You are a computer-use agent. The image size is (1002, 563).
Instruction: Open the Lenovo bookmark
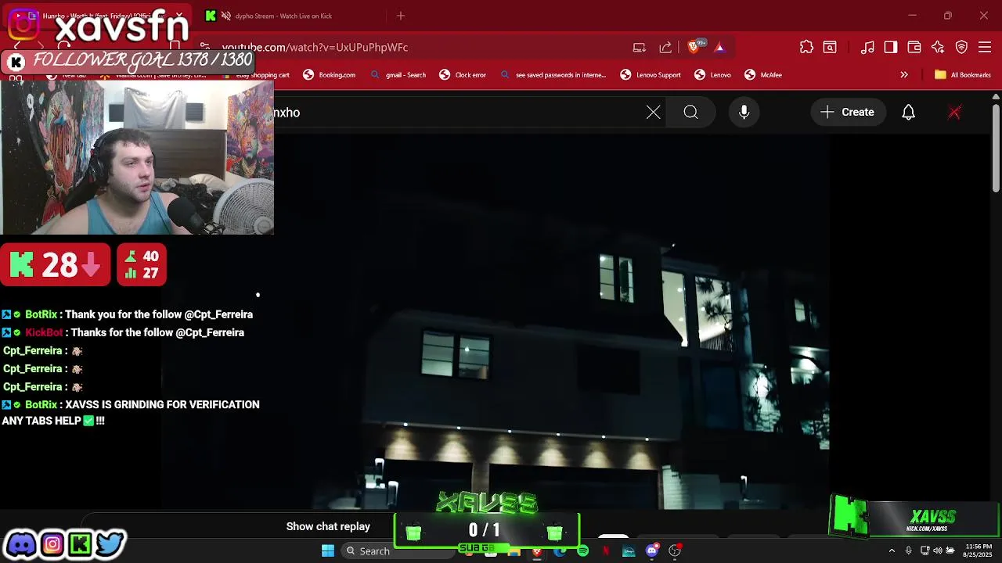pos(712,75)
